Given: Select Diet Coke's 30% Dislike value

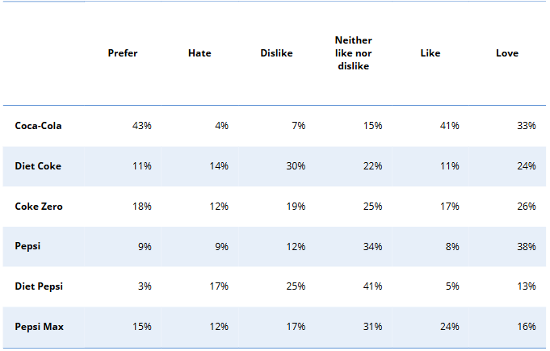Looking at the screenshot, I should click(x=296, y=166).
